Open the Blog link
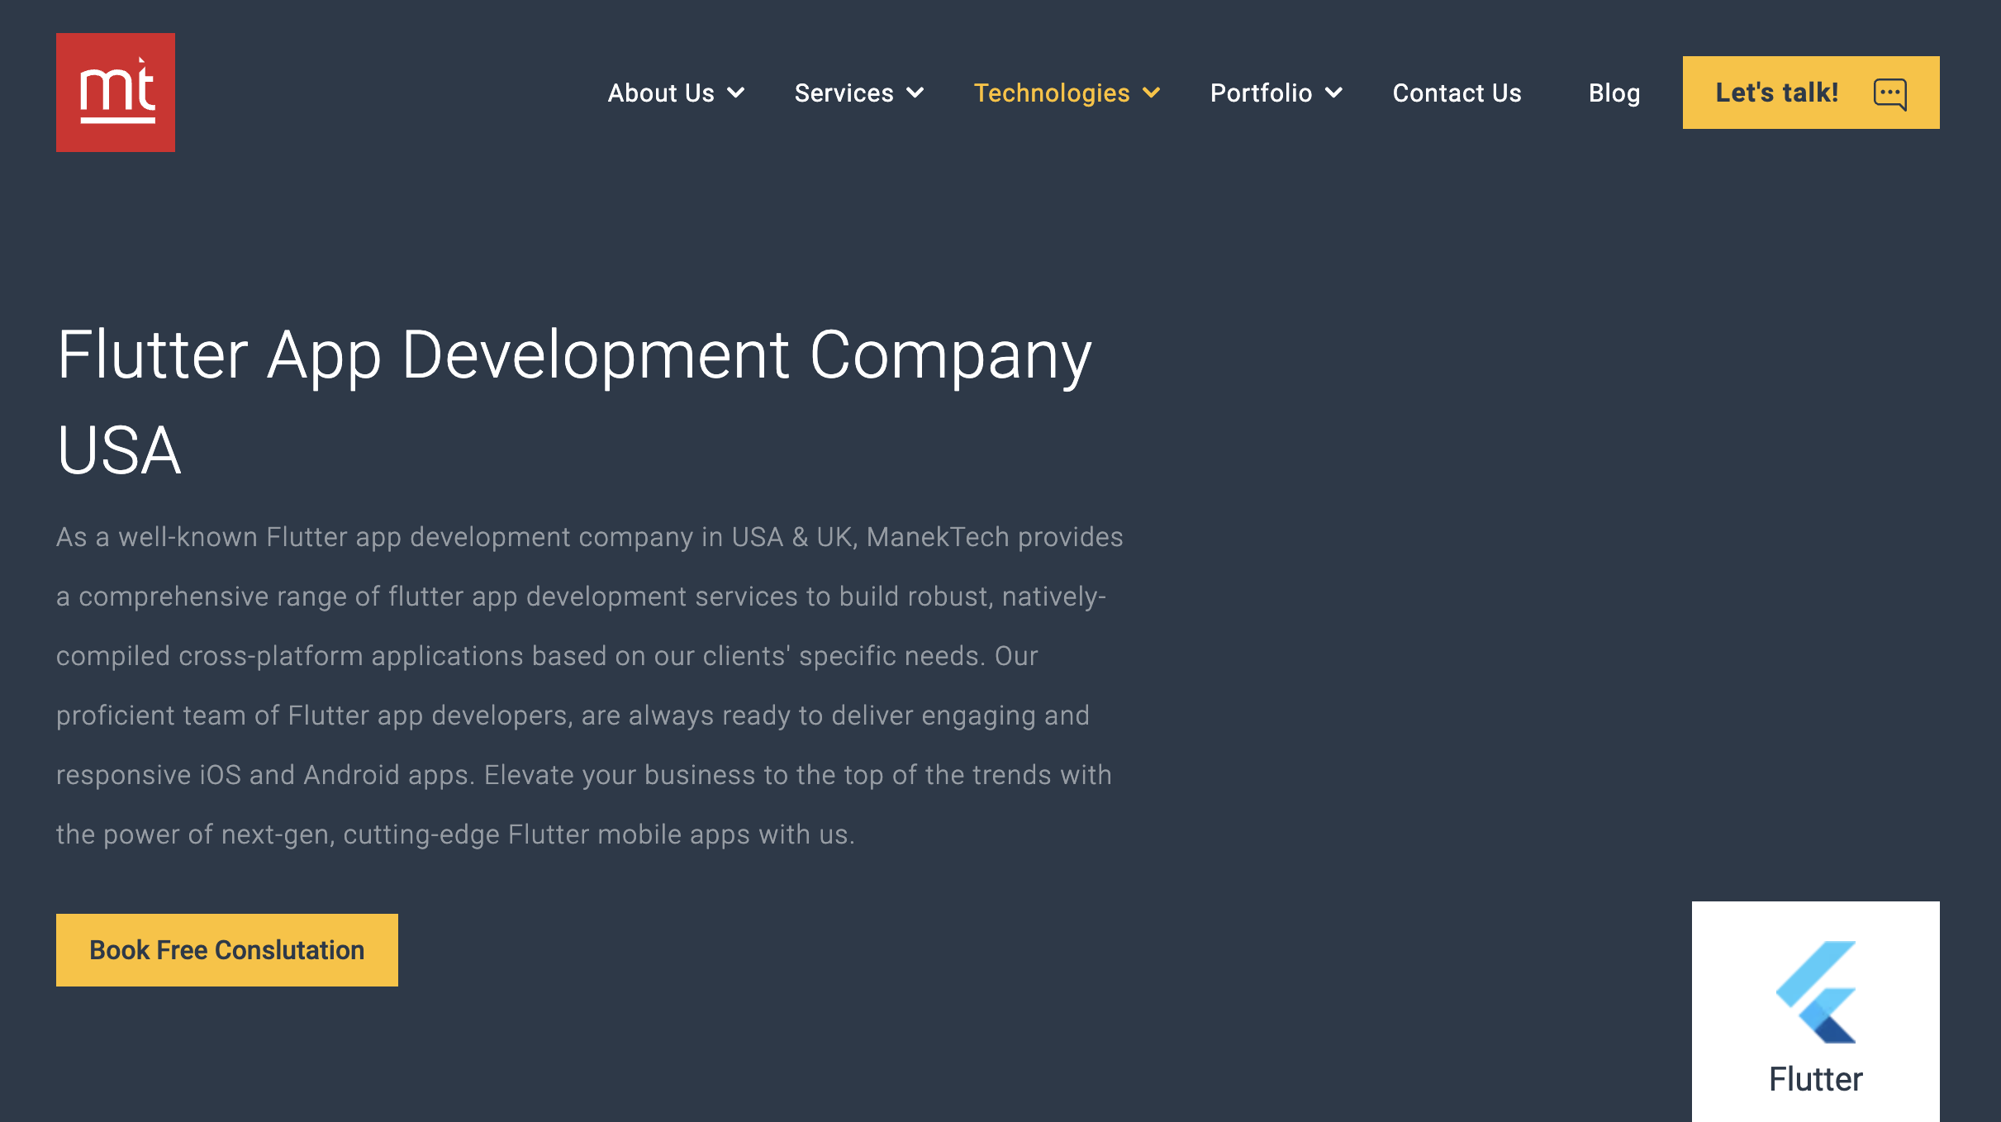Image resolution: width=2001 pixels, height=1122 pixels. click(1614, 93)
